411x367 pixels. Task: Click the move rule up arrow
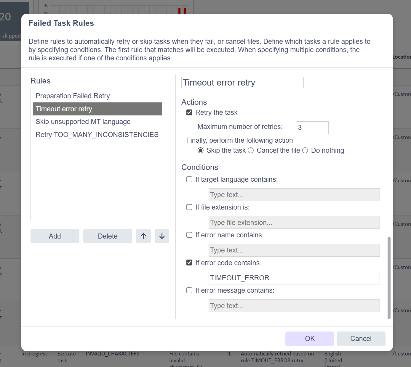(143, 236)
